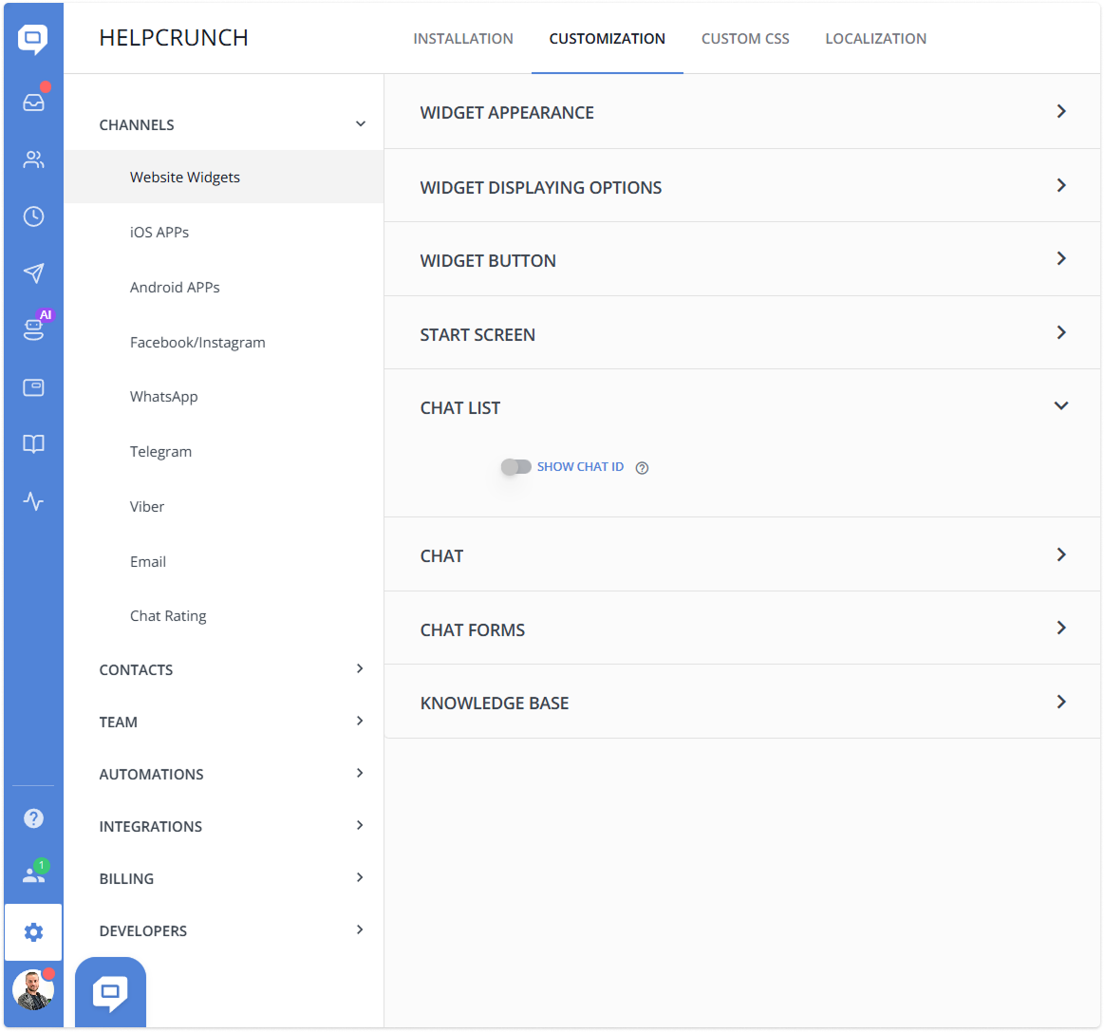Image resolution: width=1104 pixels, height=1032 pixels.
Task: Open the Localization tab
Action: (875, 38)
